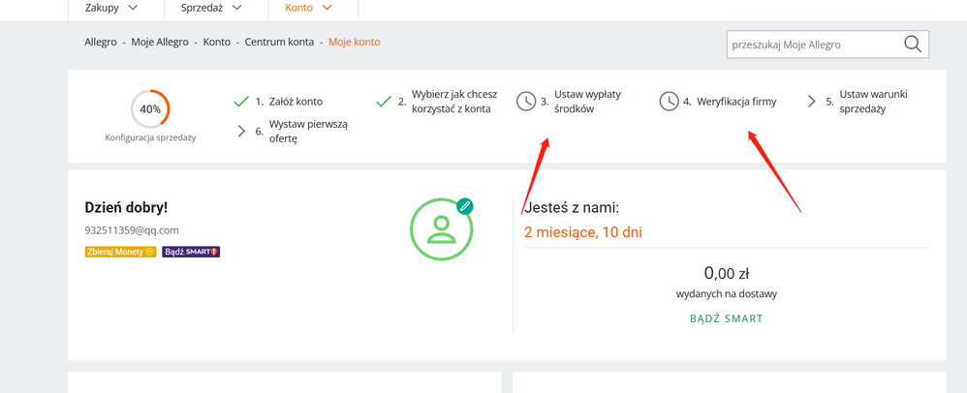Click the 0,00 zł amount
This screenshot has height=393, width=967.
pos(727,272)
